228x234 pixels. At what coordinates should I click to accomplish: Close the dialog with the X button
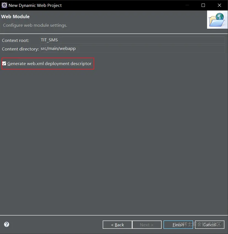[219, 5]
